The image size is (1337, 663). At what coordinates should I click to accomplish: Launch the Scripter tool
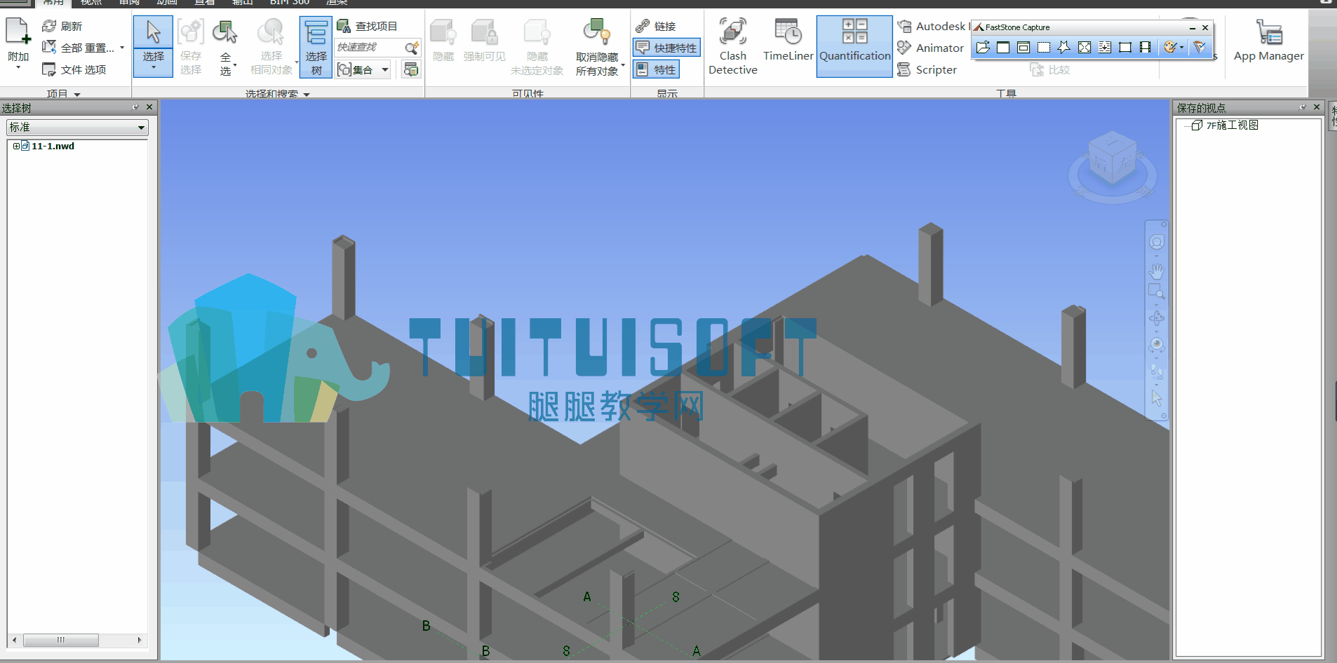pos(927,69)
